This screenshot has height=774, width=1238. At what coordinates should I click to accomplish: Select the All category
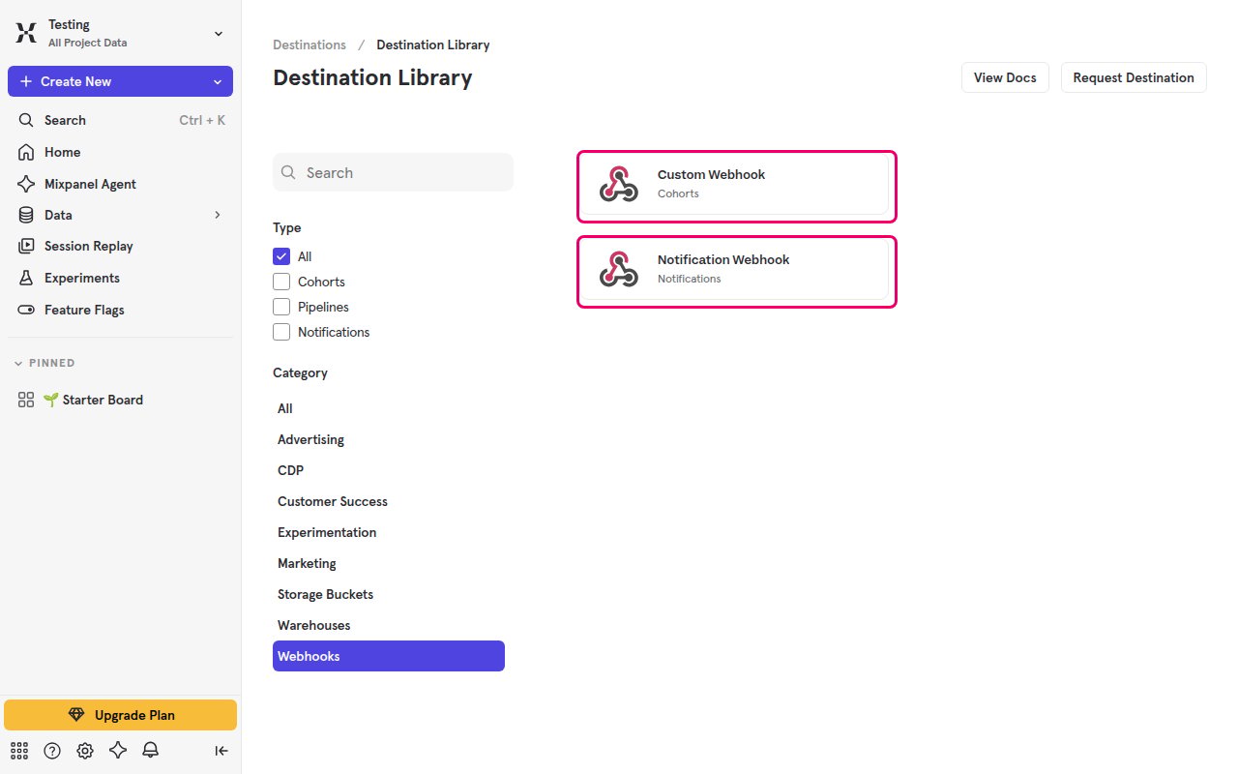pyautogui.click(x=389, y=408)
